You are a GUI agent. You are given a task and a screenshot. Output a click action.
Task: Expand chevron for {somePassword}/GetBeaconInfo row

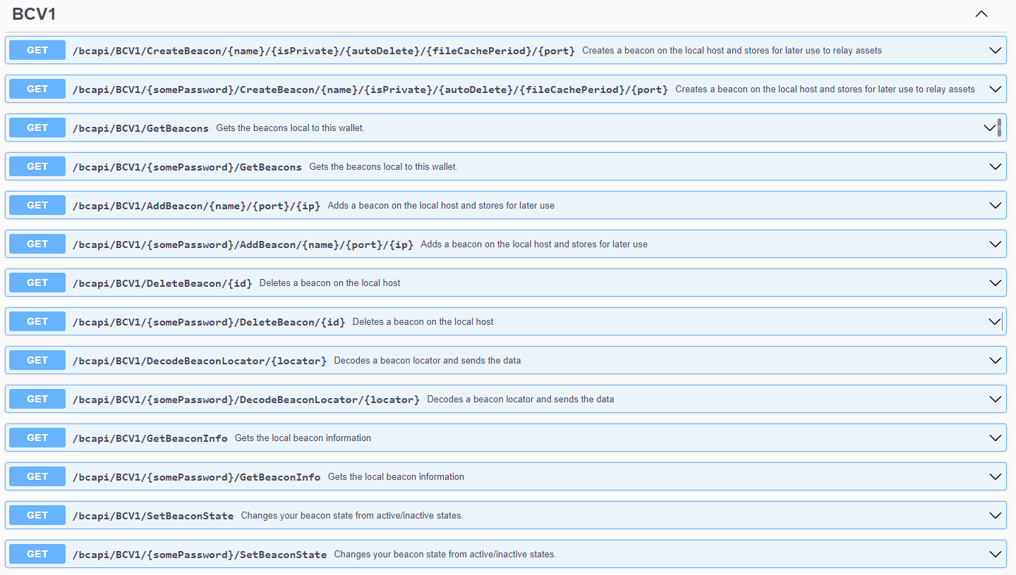click(996, 477)
